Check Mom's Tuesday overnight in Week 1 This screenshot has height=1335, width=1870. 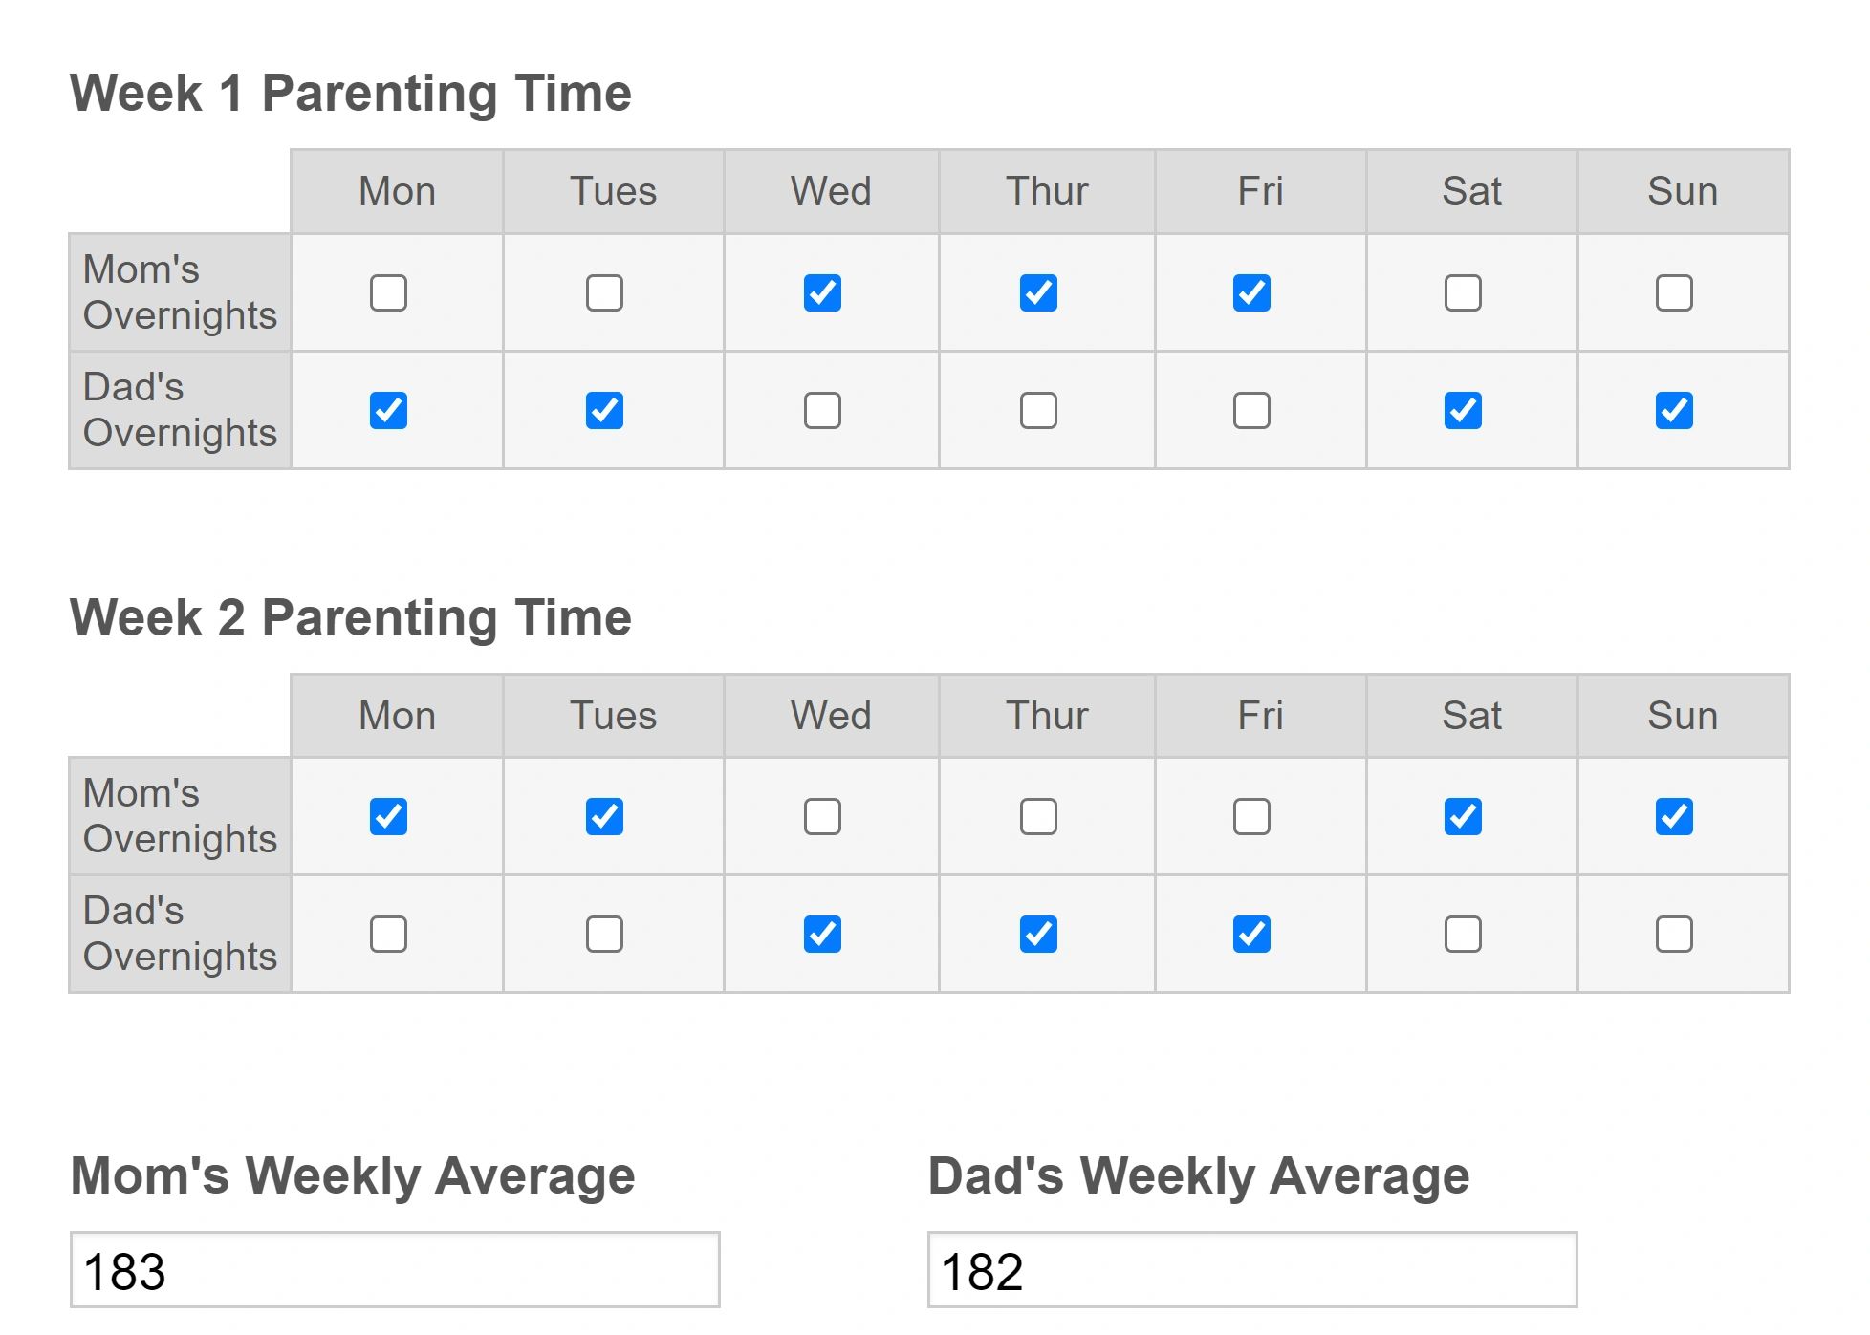pyautogui.click(x=603, y=293)
